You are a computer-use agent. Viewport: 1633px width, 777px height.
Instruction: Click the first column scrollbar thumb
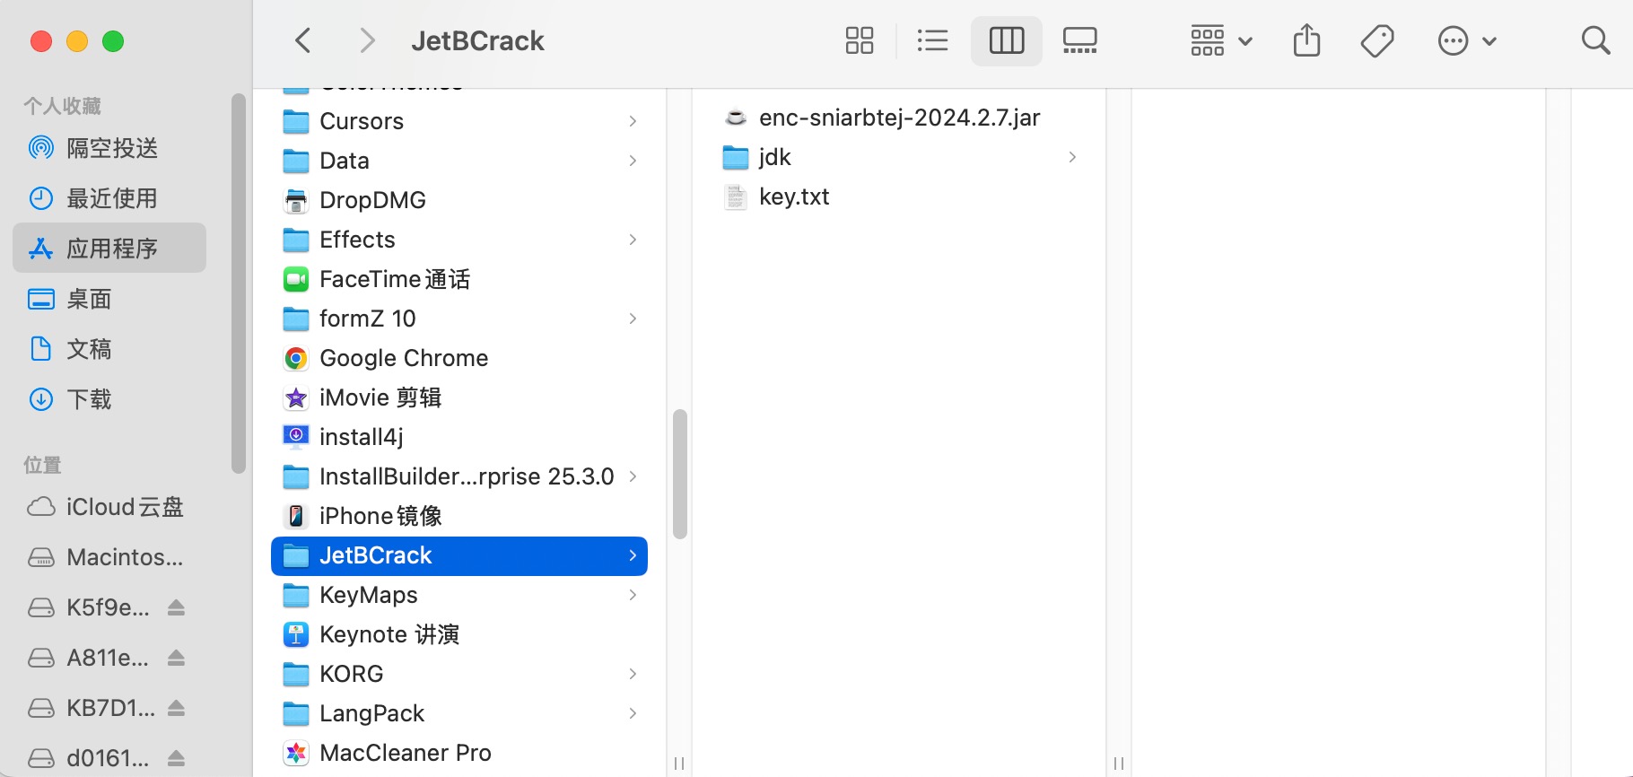pos(680,474)
